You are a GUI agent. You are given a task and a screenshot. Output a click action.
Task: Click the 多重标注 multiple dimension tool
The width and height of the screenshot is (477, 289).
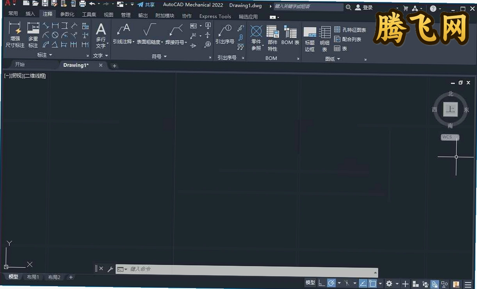(33, 35)
